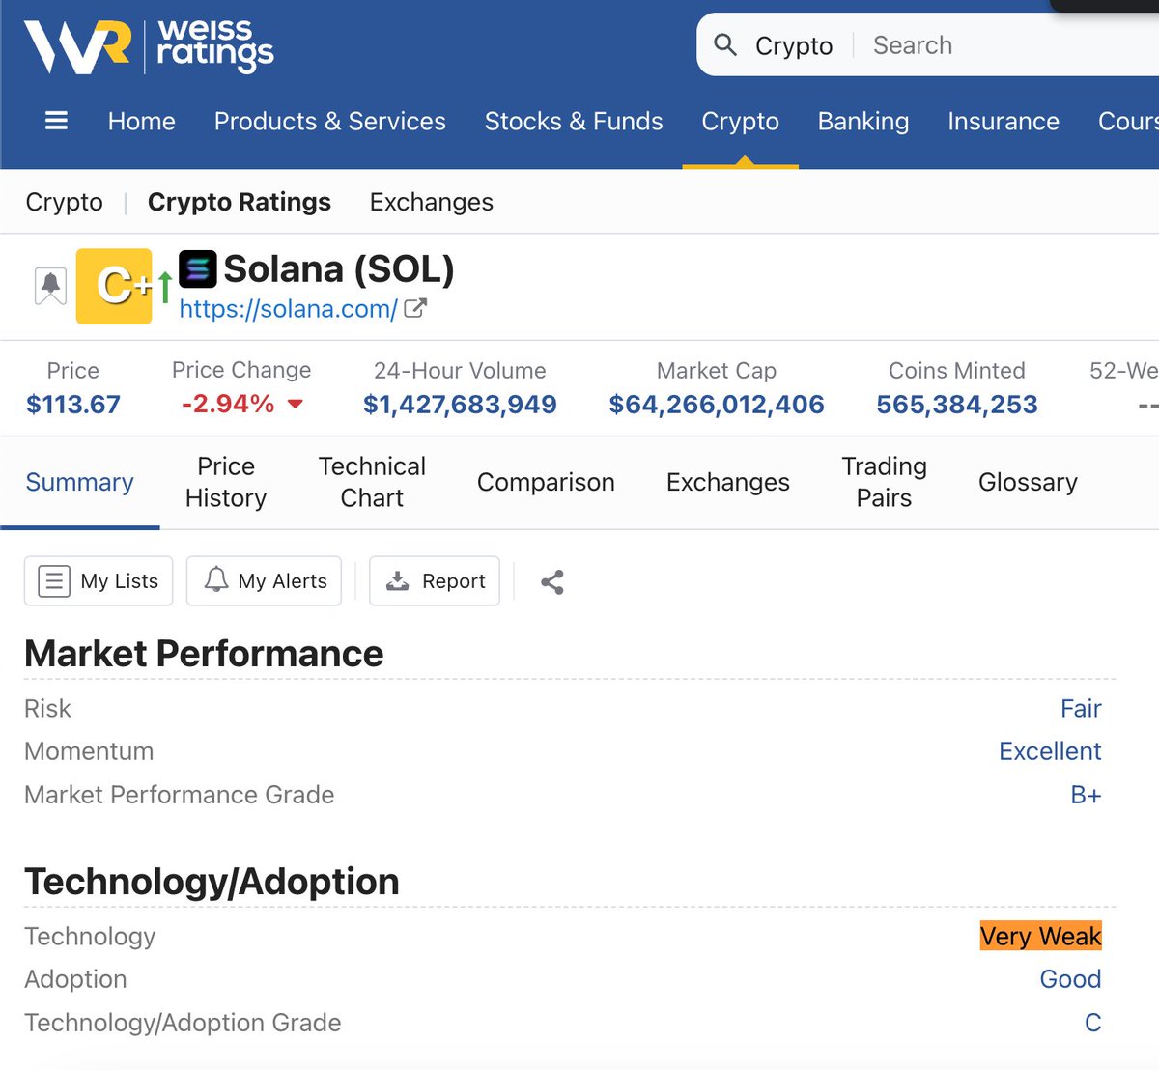
Task: Visit the https://solana.com/ link
Action: point(289,309)
